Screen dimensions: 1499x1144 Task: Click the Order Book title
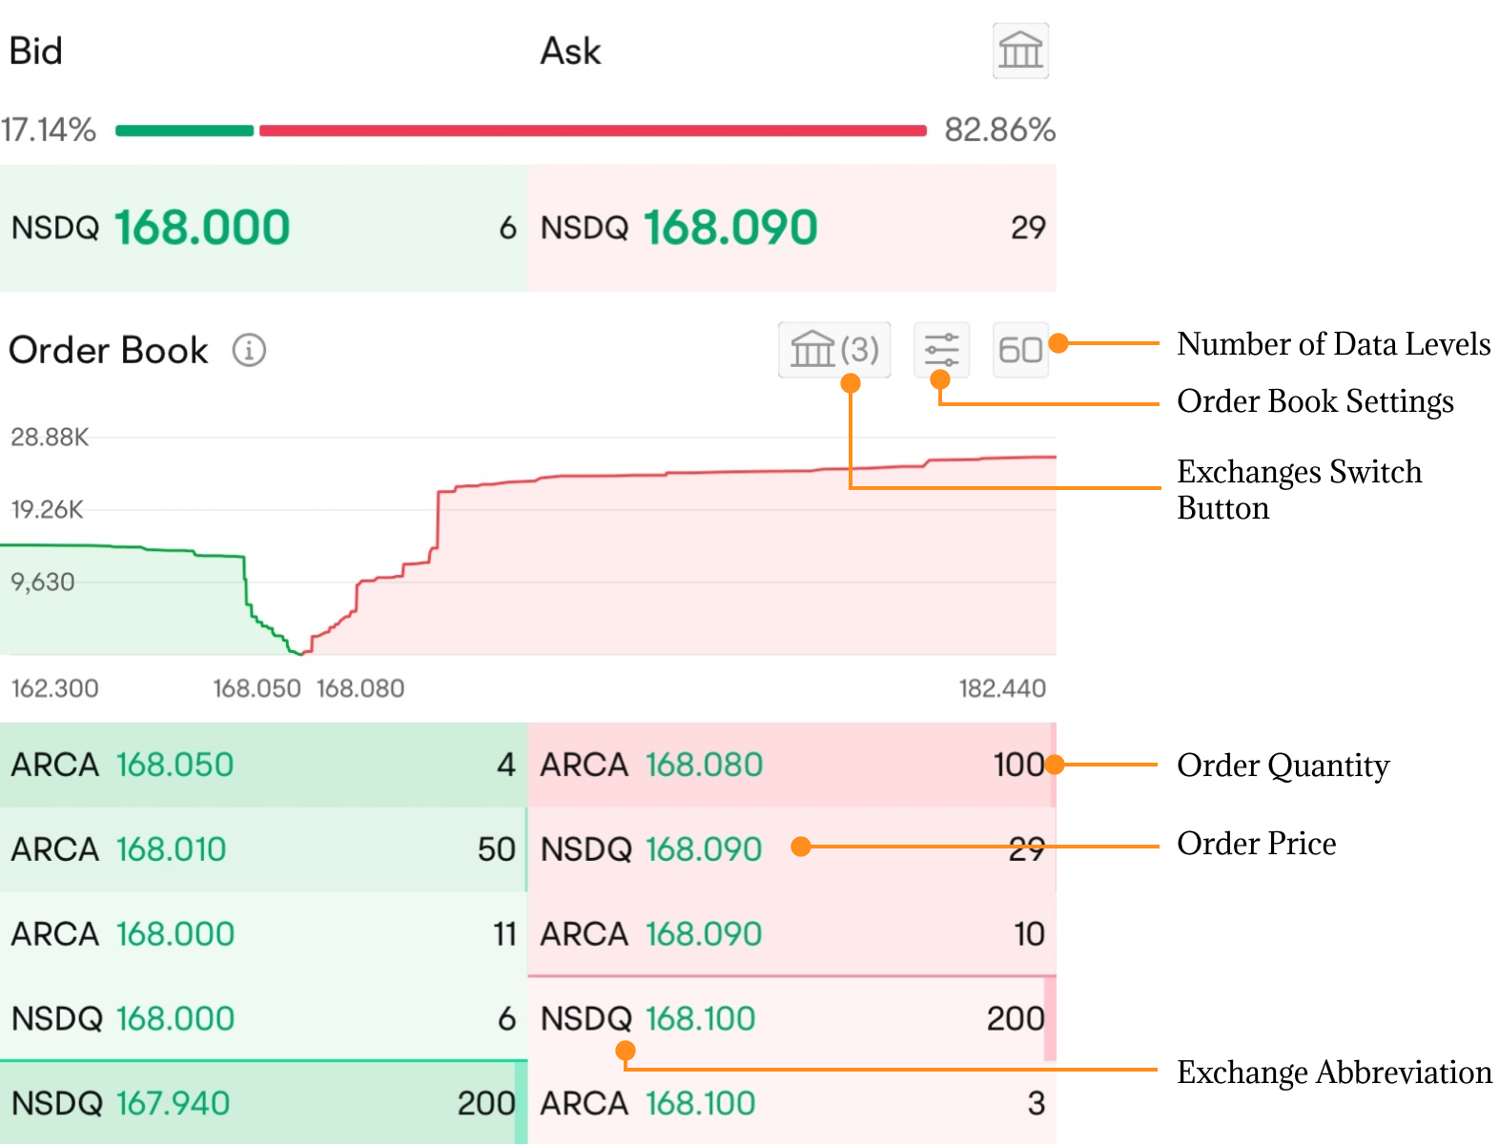(x=108, y=350)
